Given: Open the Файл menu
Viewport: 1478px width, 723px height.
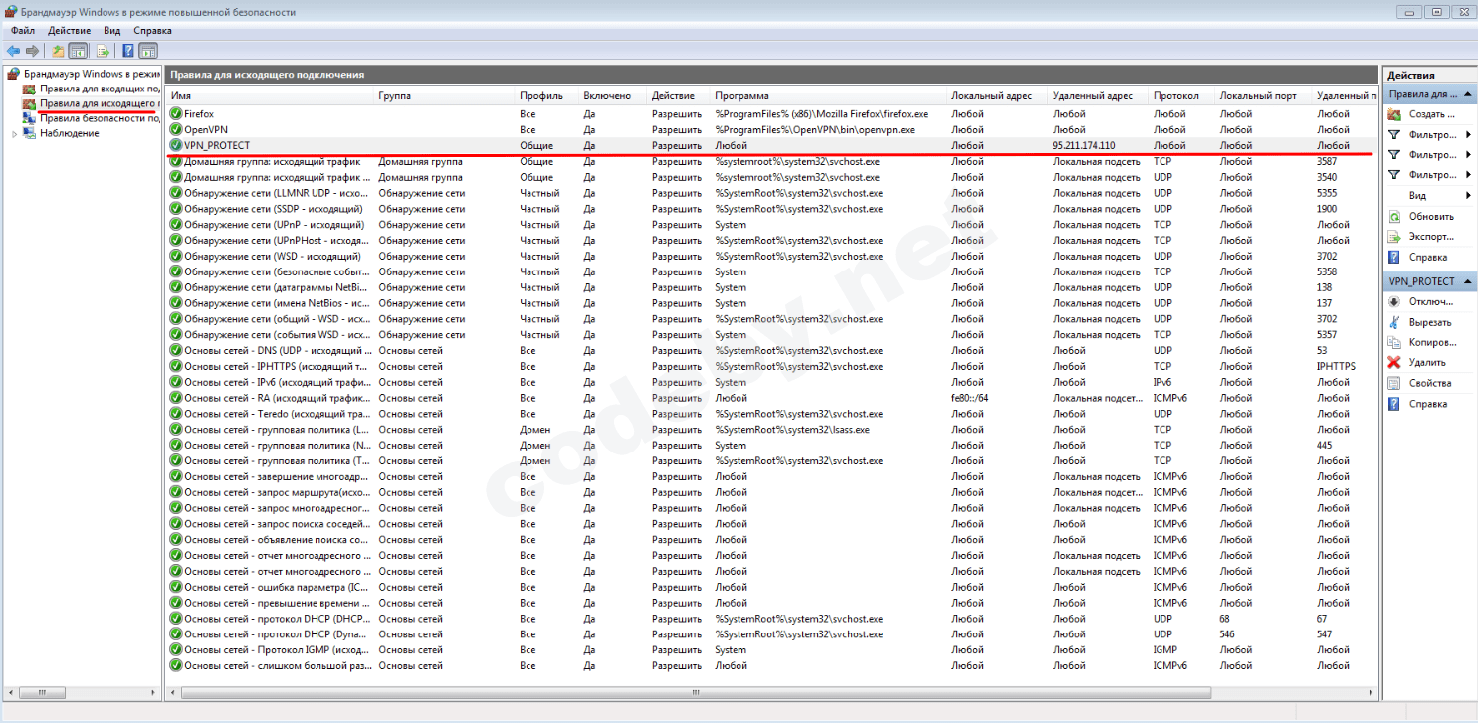Looking at the screenshot, I should click(24, 30).
